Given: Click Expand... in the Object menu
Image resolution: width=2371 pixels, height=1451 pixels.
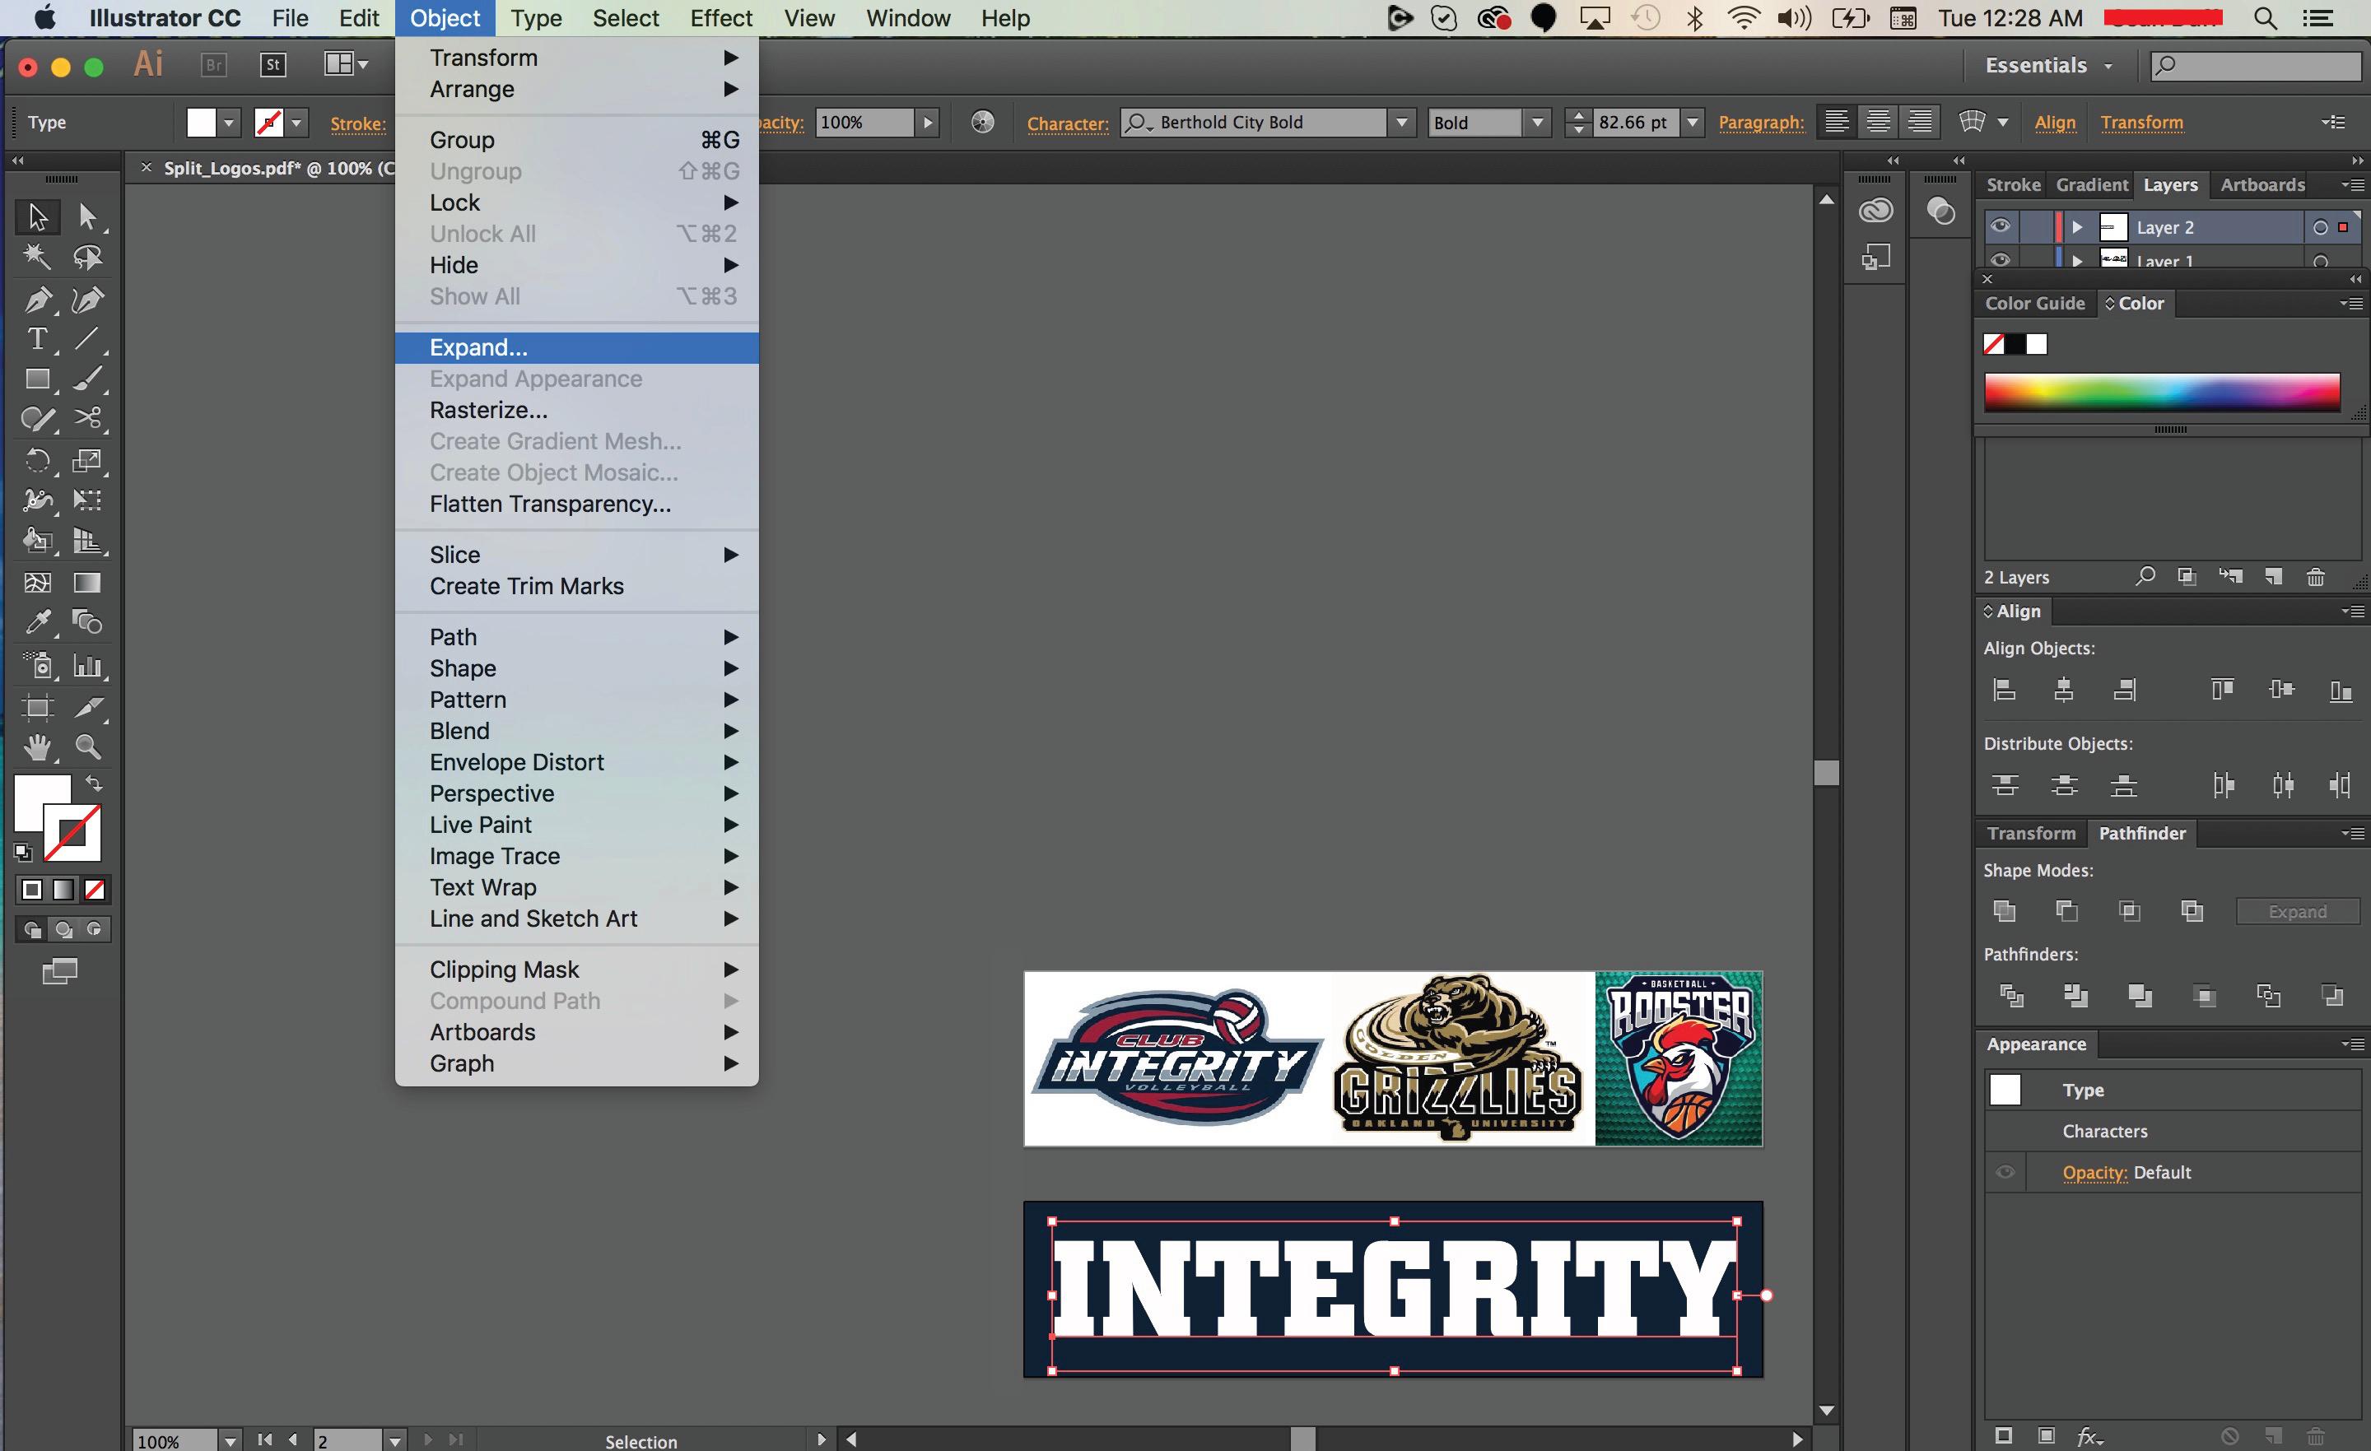Looking at the screenshot, I should [x=479, y=347].
